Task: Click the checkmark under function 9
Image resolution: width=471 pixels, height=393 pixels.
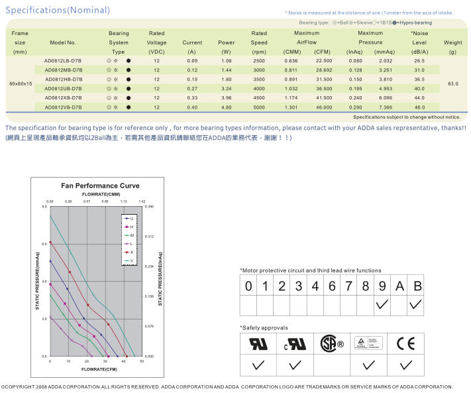Action: click(382, 304)
